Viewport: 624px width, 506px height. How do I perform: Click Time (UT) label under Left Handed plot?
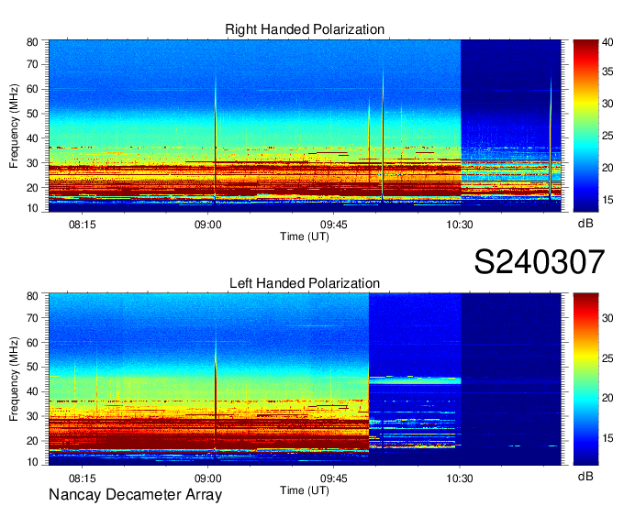[305, 490]
